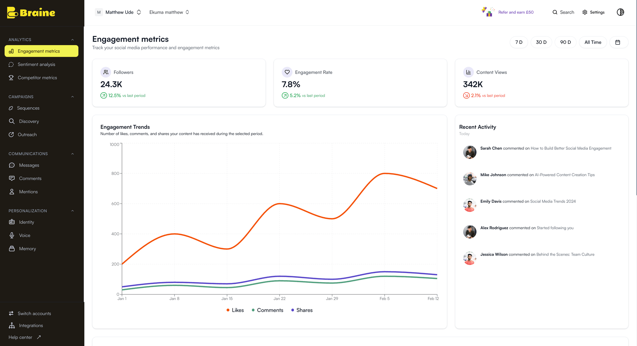This screenshot has width=637, height=346.
Task: Open Voice via the microphone icon
Action: click(x=12, y=235)
